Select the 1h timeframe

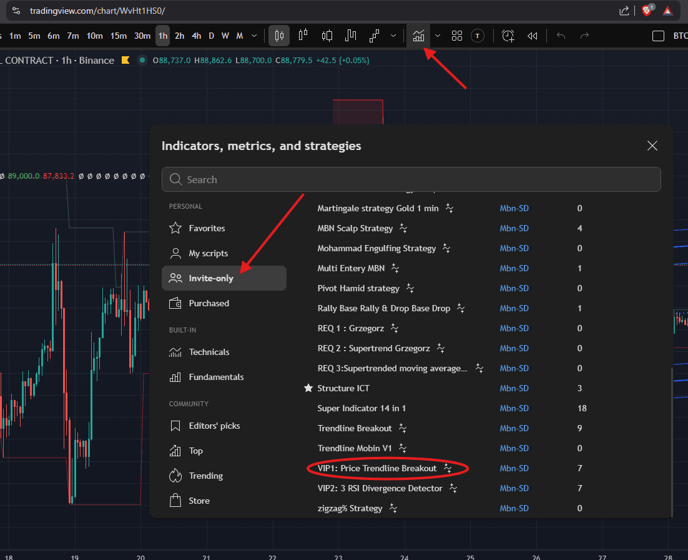tap(163, 36)
